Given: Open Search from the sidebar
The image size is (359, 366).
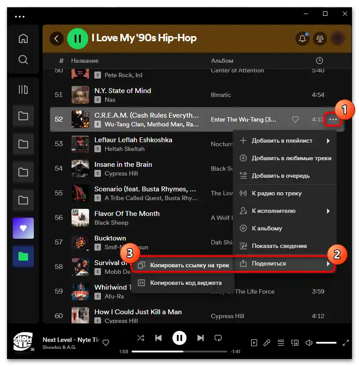Looking at the screenshot, I should (23, 60).
